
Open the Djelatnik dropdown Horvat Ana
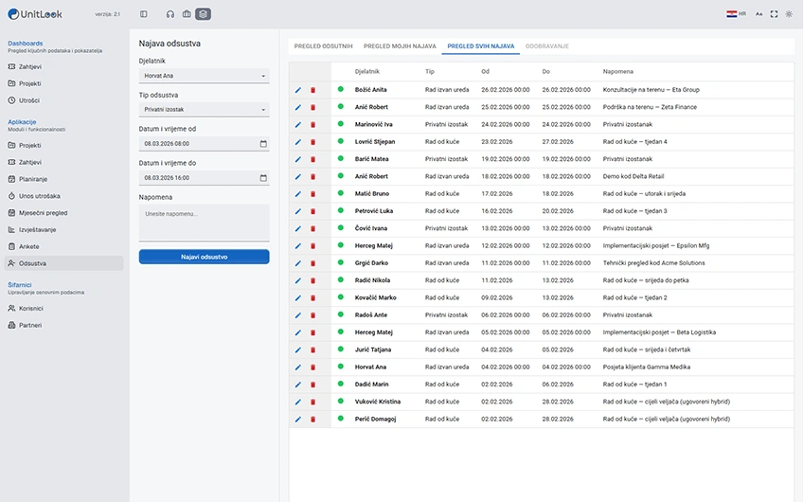click(x=204, y=76)
